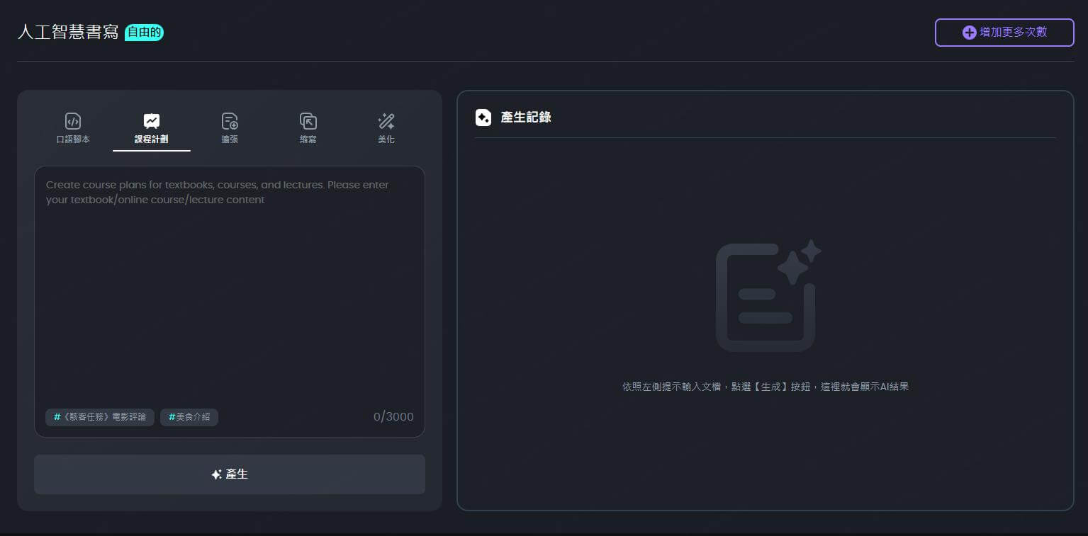
Task: Click the 人工智慧書寫 title
Action: [x=68, y=32]
